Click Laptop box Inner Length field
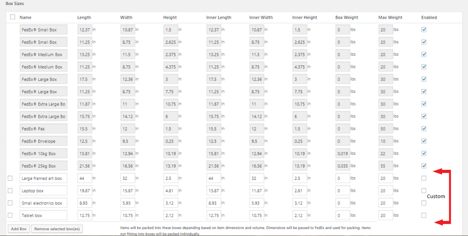Screen dimensions: 468x236 click(x=214, y=191)
